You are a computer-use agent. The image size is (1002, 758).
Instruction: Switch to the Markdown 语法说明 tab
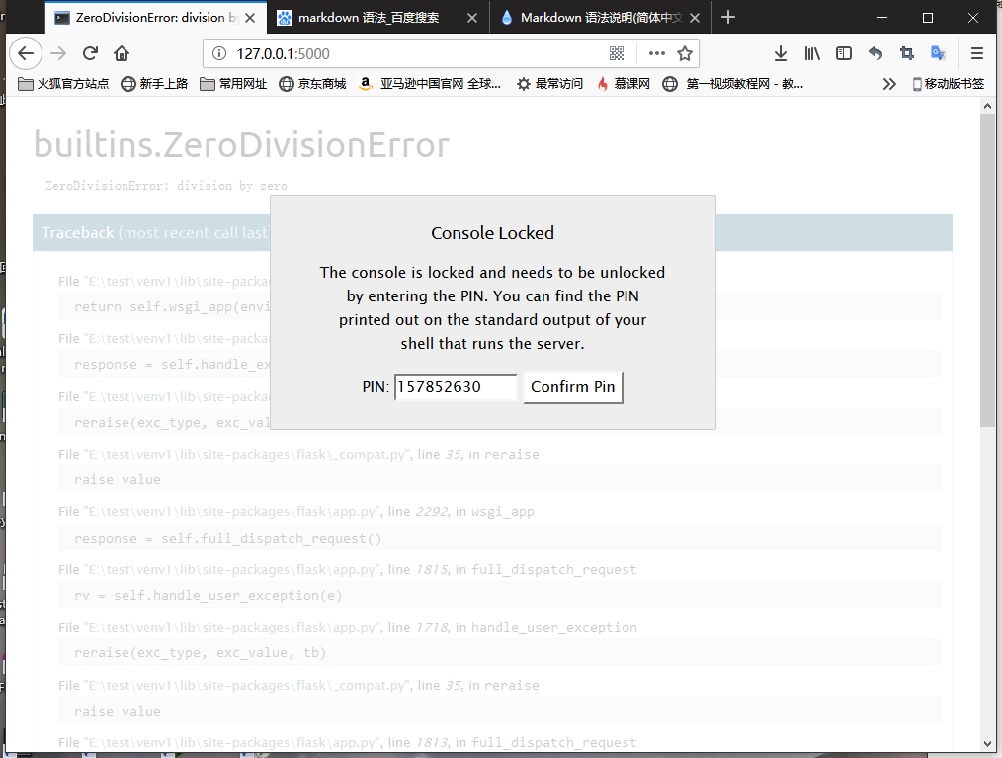[601, 18]
